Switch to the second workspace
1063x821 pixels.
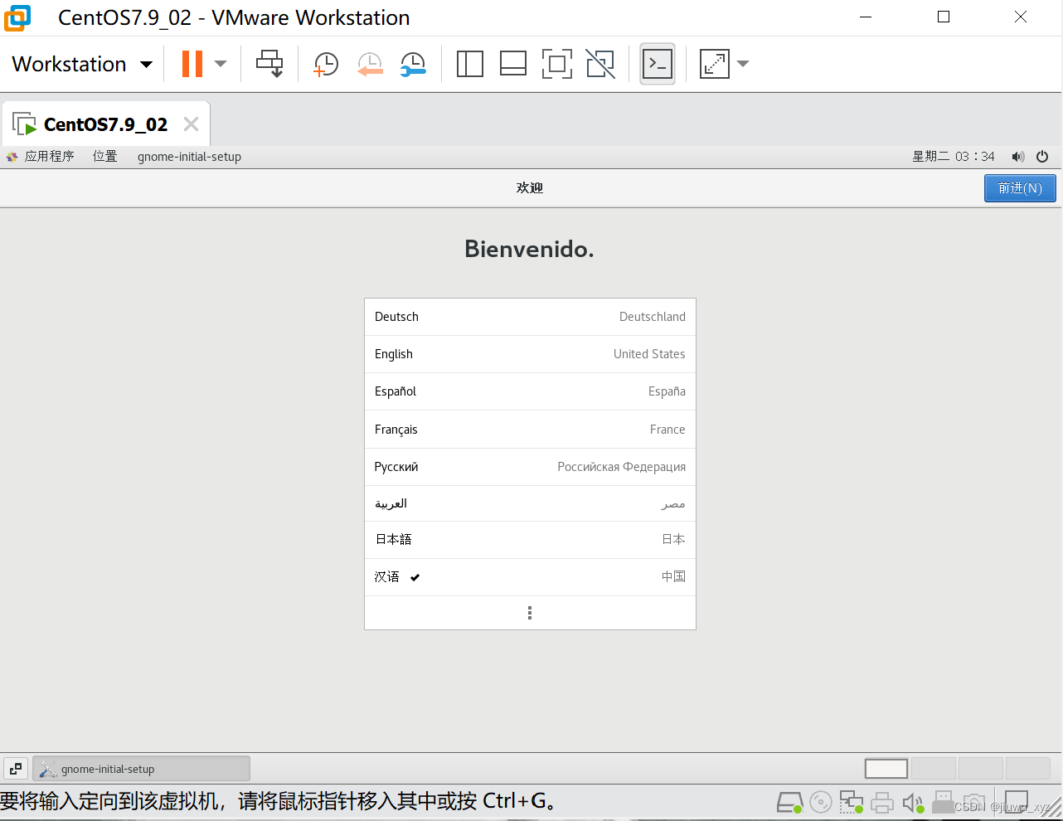(934, 769)
